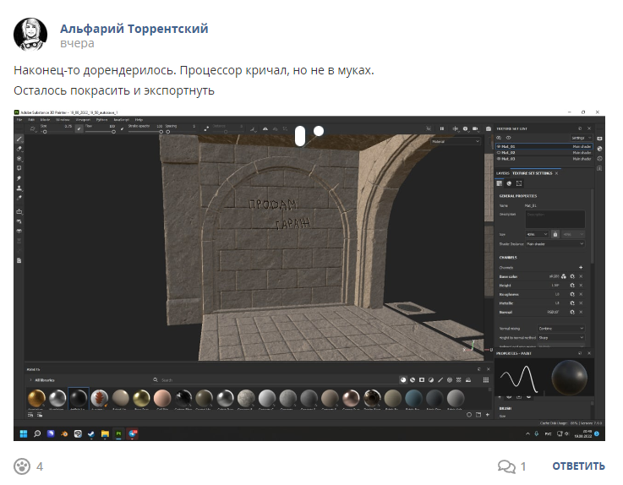
Task: Open the Material viewport mode dropdown
Action: click(x=456, y=141)
